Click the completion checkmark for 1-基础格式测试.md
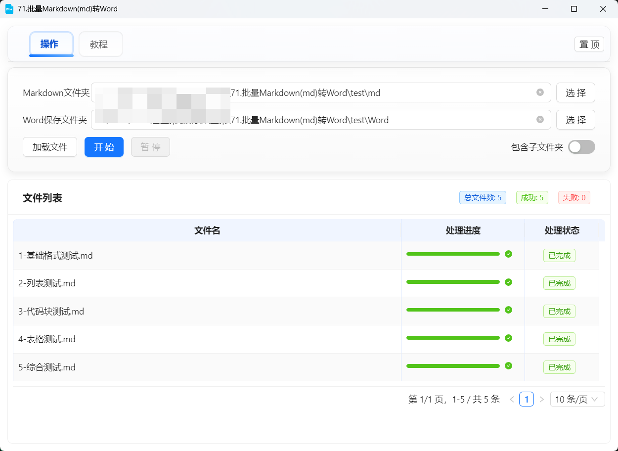Viewport: 618px width, 451px height. 508,254
